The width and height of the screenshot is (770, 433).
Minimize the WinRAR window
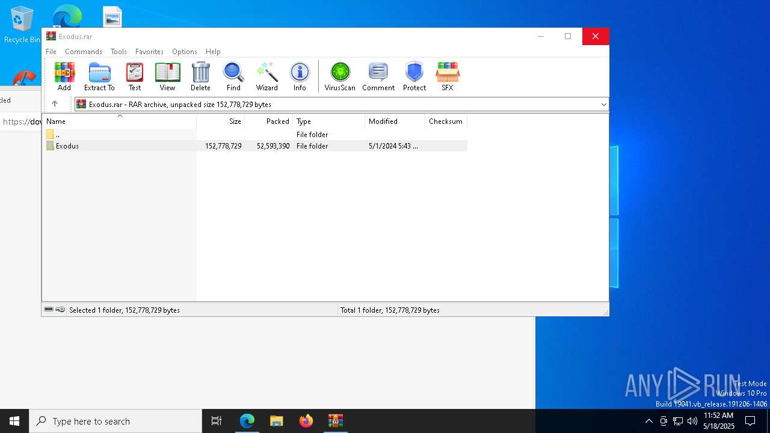(540, 36)
